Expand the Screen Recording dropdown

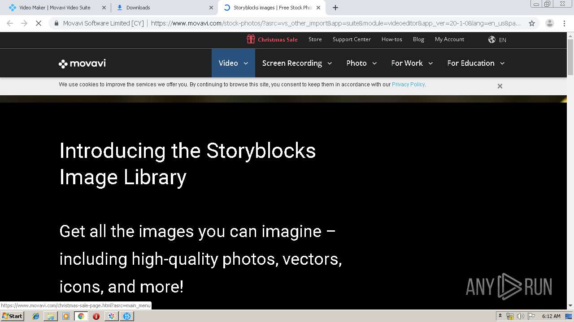(297, 63)
